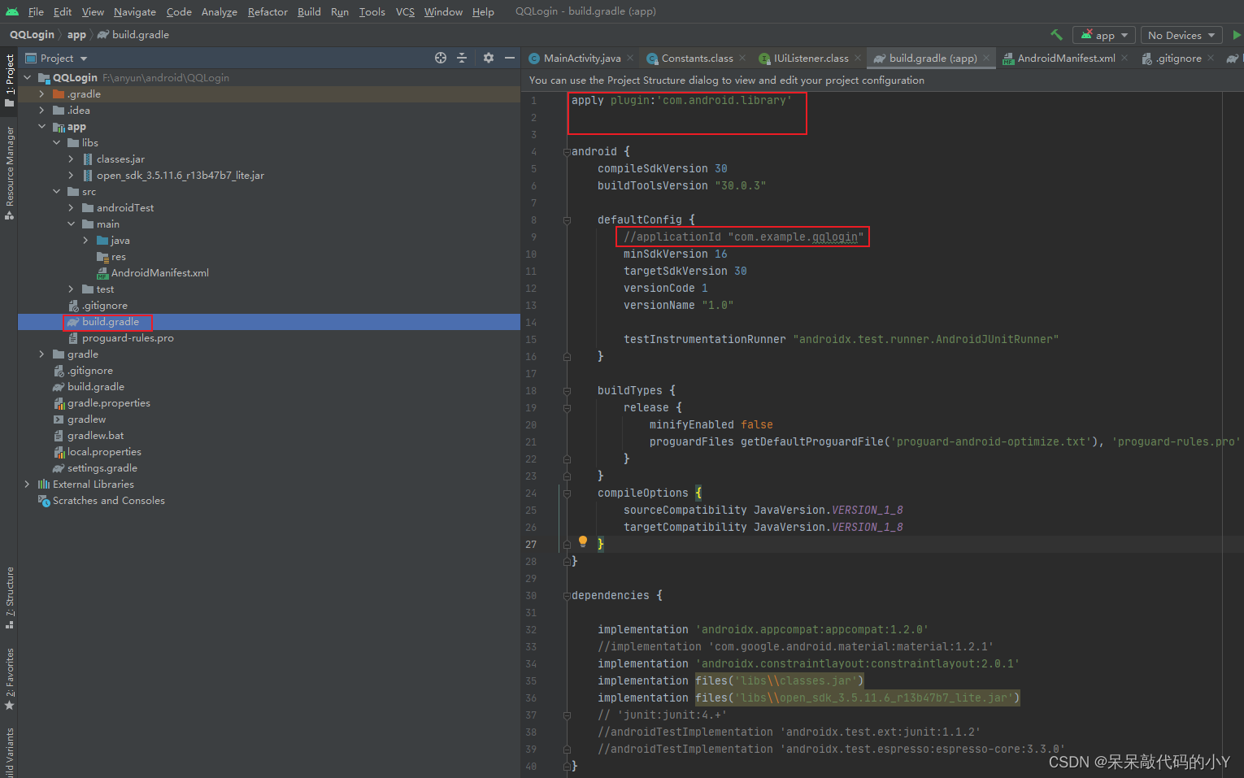Open the File menu

pyautogui.click(x=36, y=11)
